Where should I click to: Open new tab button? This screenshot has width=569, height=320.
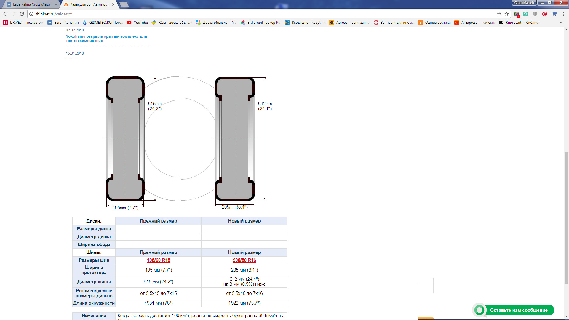(x=124, y=4)
